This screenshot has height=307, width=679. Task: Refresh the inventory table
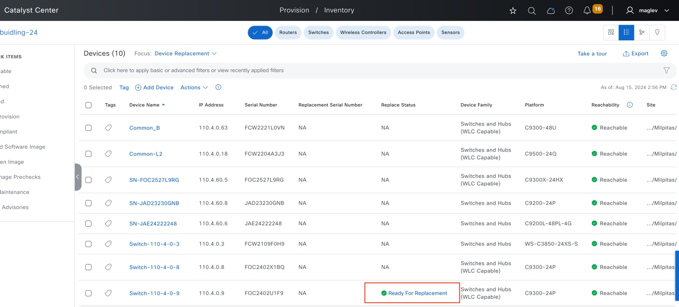point(673,87)
